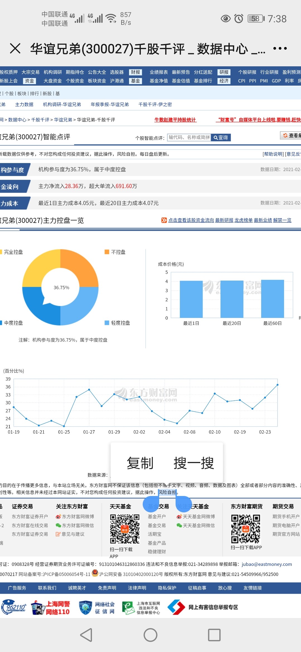Click police badge icon before 沪公网安备

coord(95,573)
